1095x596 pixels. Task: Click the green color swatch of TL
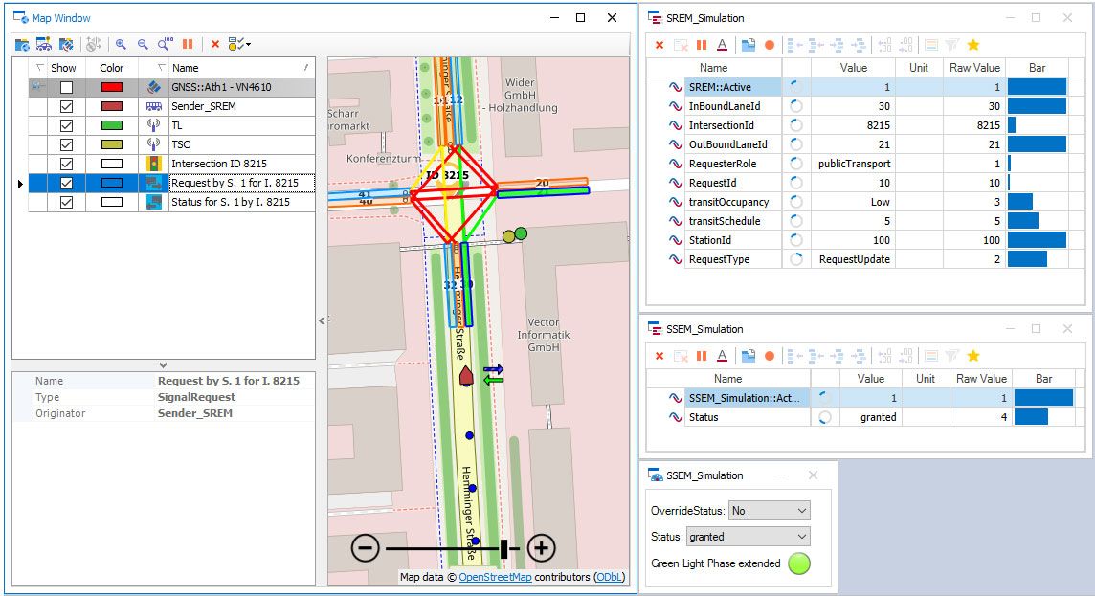112,125
